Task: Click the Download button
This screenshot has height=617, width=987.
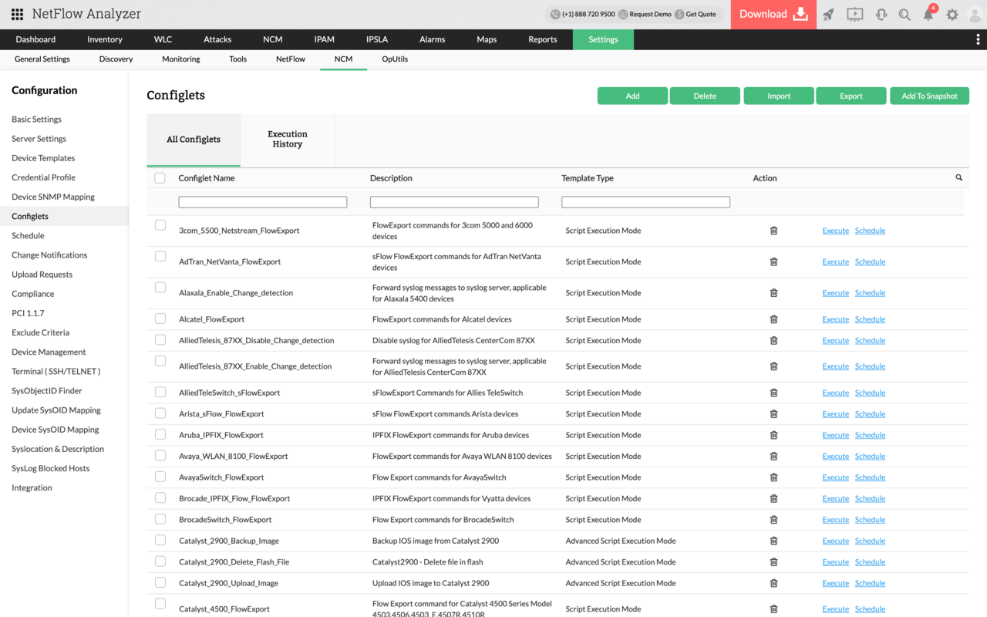Action: [773, 14]
